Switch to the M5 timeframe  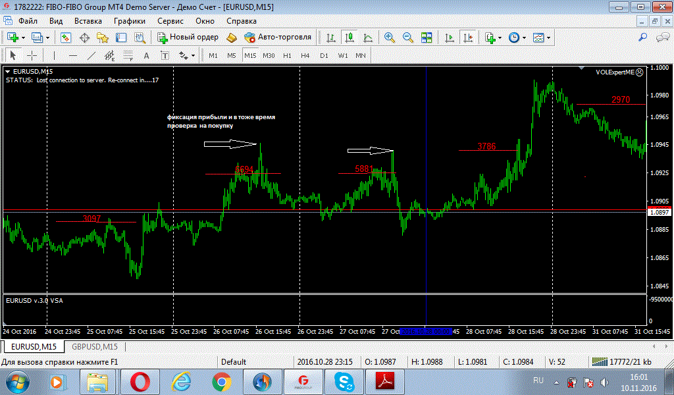pos(232,55)
